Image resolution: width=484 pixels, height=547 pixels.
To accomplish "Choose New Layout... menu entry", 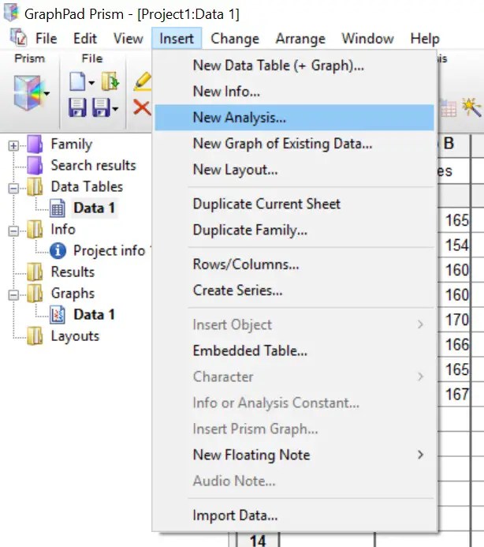I will point(295,170).
